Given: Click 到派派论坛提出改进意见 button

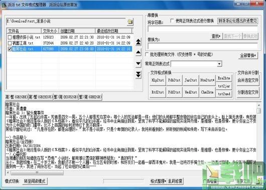Looking at the screenshot, I should pyautogui.click(x=237, y=21).
